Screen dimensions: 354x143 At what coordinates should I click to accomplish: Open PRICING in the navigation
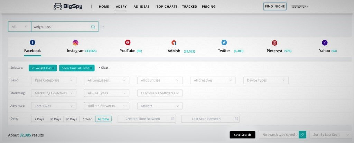208,7
